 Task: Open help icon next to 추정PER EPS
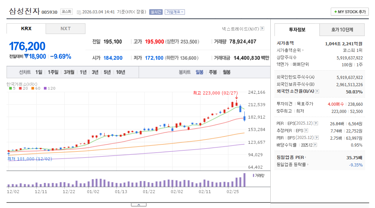pos(306,130)
